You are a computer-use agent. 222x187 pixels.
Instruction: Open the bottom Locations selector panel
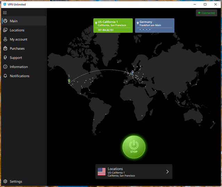click(134, 172)
